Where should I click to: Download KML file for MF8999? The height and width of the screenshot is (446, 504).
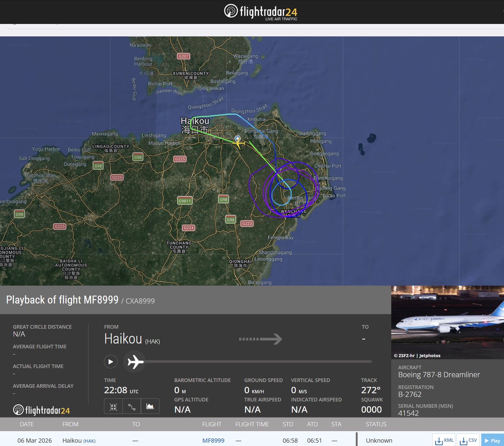coord(444,441)
